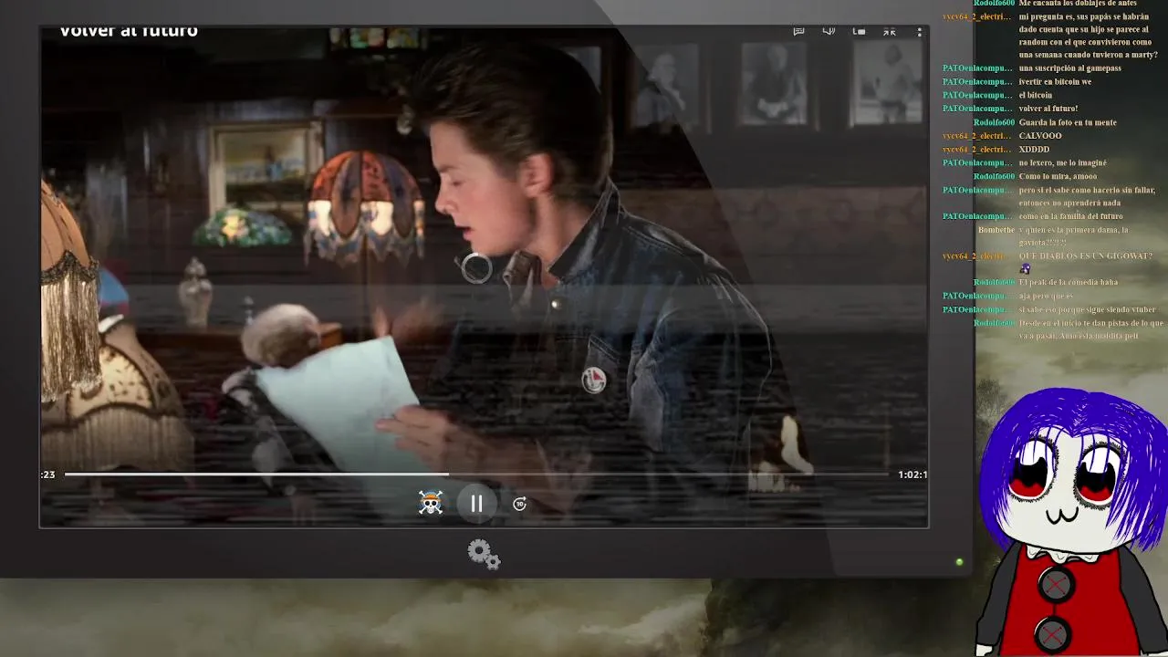Viewport: 1168px width, 657px height.
Task: Click the green status dot indicator
Action: click(x=959, y=562)
